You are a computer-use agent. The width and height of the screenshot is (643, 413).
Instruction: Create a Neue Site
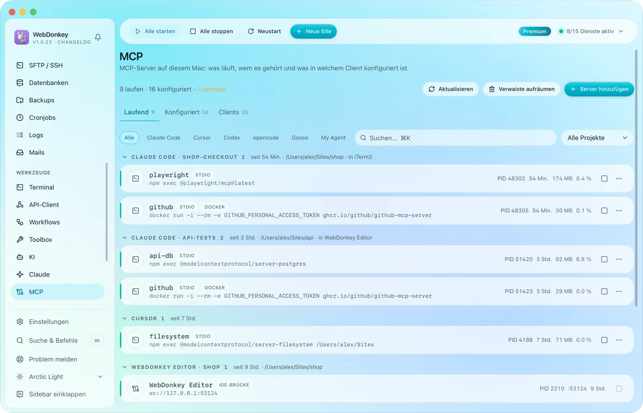coord(314,31)
